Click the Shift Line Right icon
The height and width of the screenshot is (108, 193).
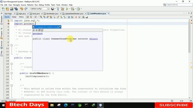(x=72, y=17)
